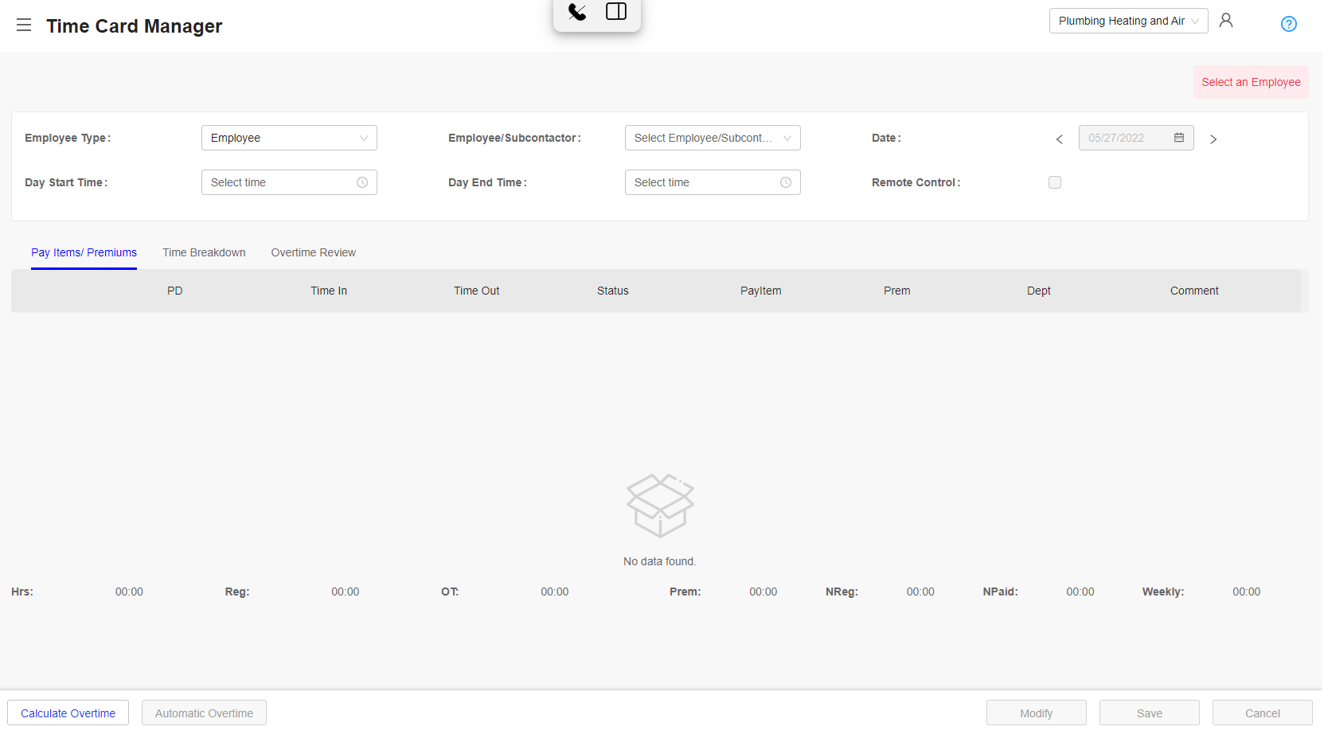Go to previous date with left arrow
The width and height of the screenshot is (1324, 738).
(x=1059, y=139)
